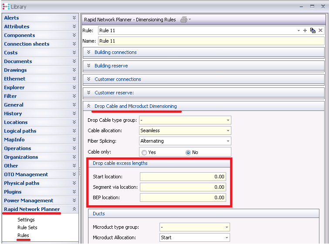Click the Filter chevron icon

[x=74, y=96]
